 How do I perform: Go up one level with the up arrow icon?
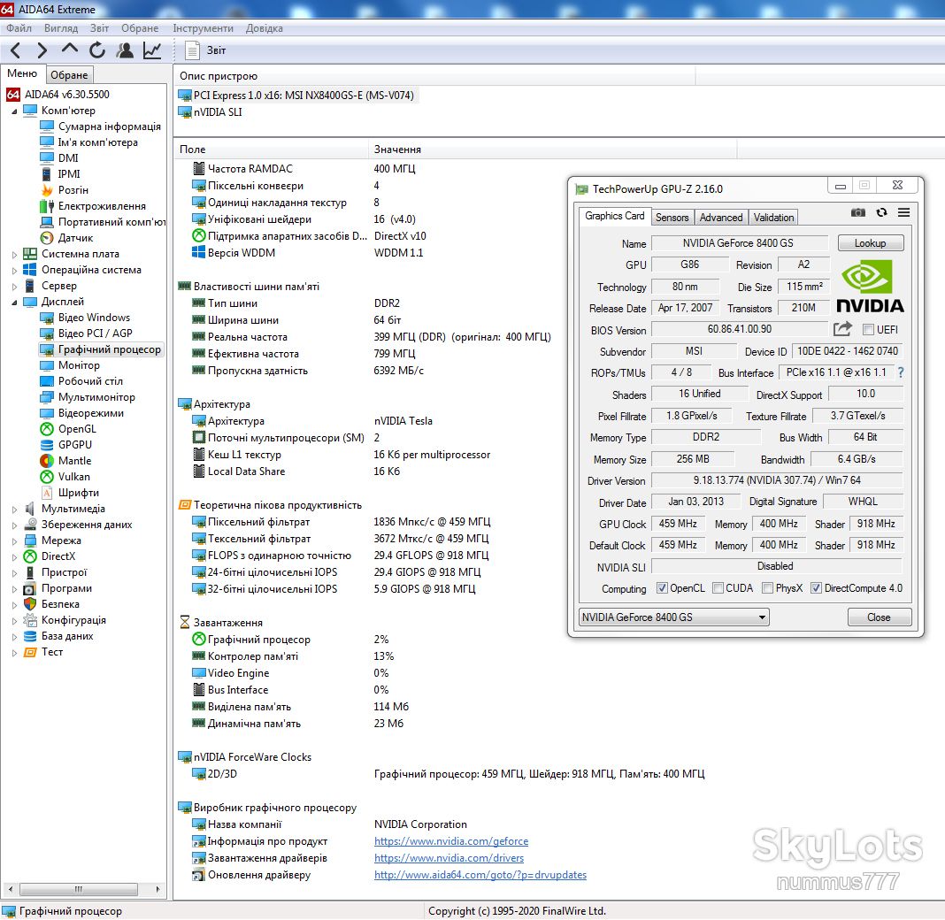(70, 50)
